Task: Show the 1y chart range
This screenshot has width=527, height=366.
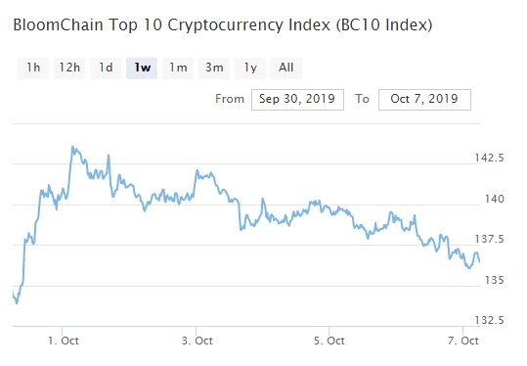Action: pyautogui.click(x=250, y=68)
